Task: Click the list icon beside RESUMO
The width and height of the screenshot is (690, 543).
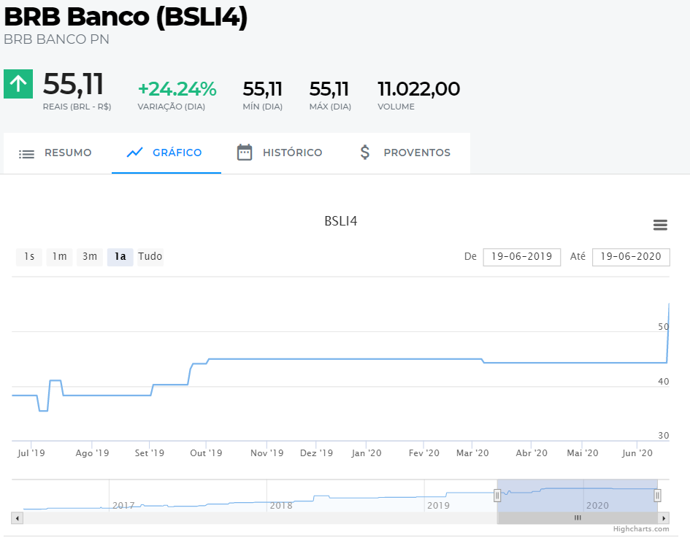Action: (26, 153)
